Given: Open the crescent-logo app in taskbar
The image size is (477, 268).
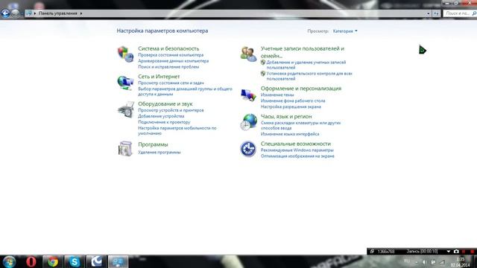Looking at the screenshot, I should point(96,261).
